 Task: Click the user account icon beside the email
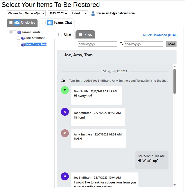93,13
